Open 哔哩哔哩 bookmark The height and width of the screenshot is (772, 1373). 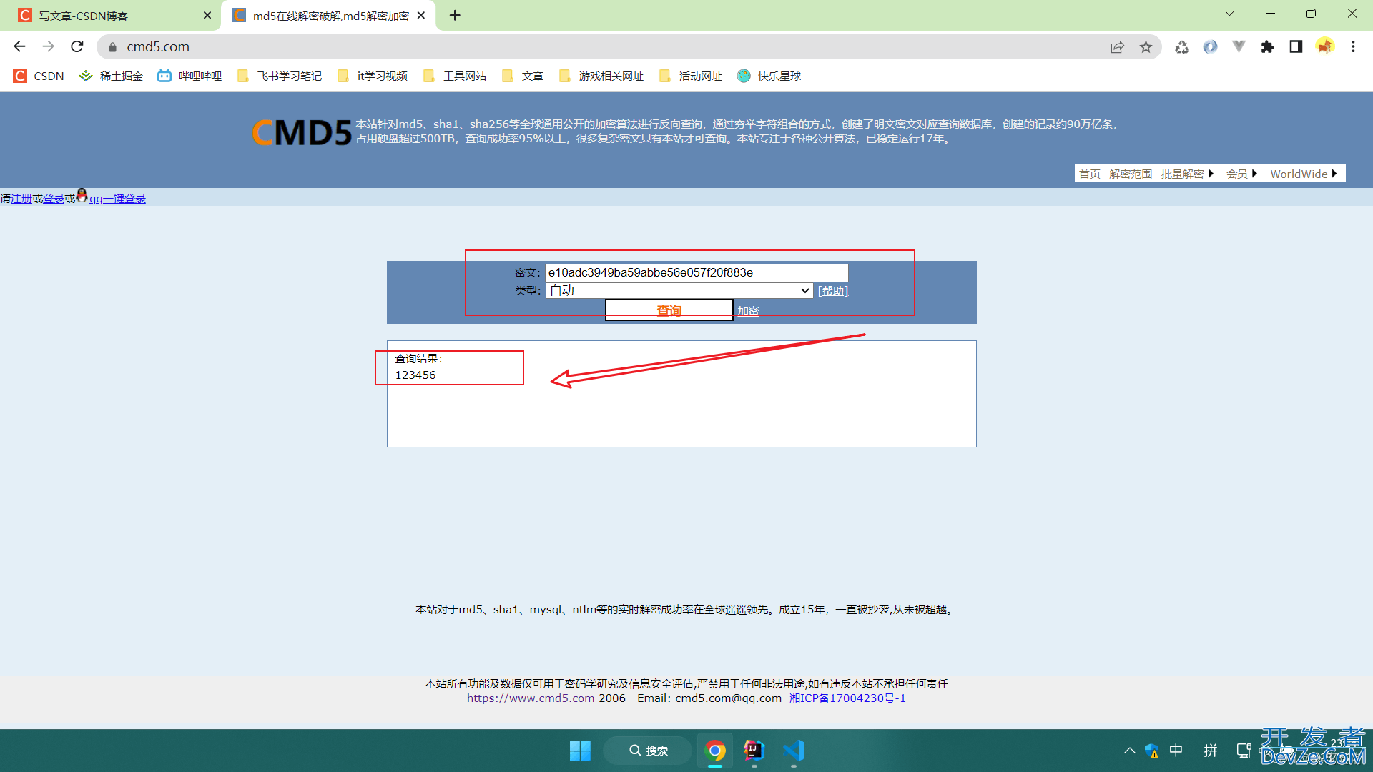click(x=190, y=76)
